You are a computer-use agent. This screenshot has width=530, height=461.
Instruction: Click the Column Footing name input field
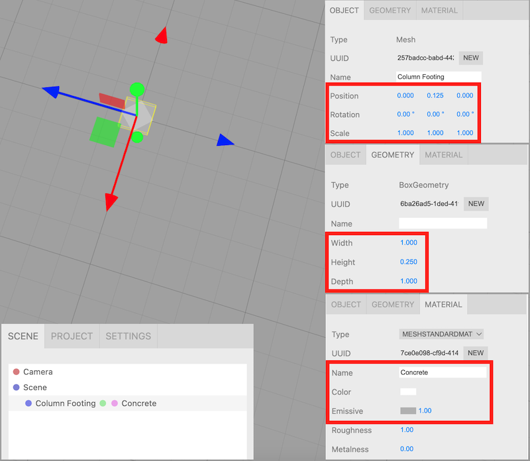click(438, 77)
